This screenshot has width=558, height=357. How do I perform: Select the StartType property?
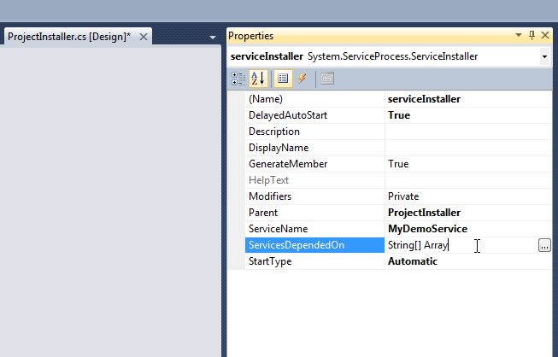click(x=314, y=261)
